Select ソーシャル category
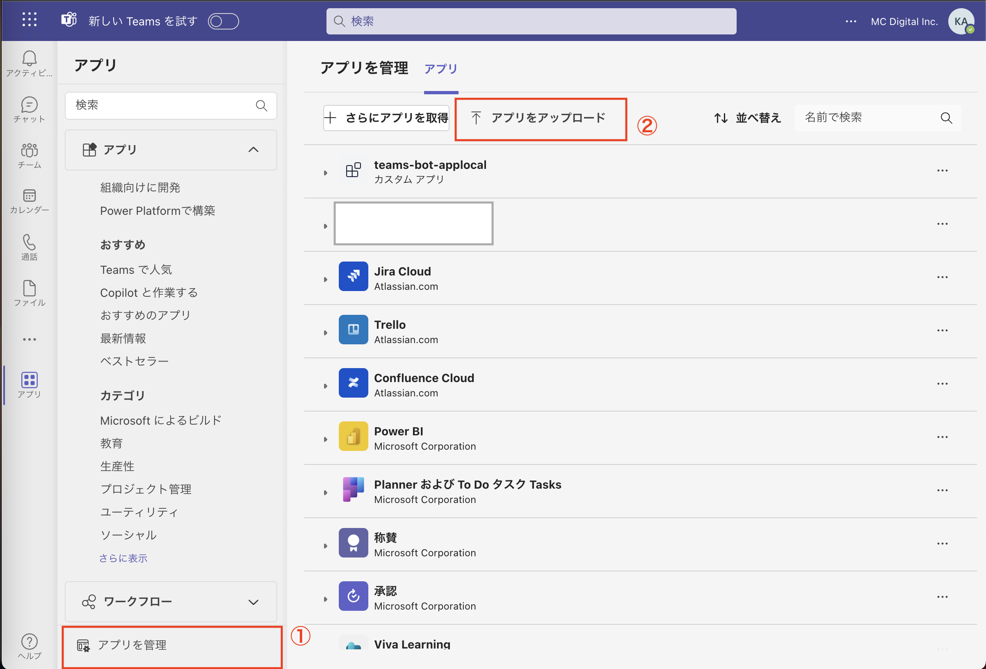Viewport: 986px width, 669px height. tap(128, 535)
